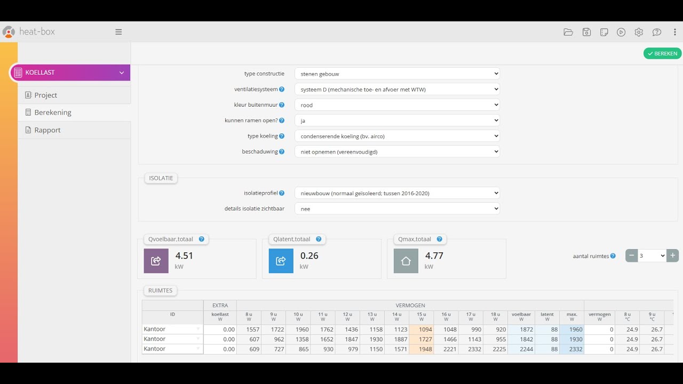
Task: Open the kleur buitenmuur dropdown
Action: (x=397, y=105)
